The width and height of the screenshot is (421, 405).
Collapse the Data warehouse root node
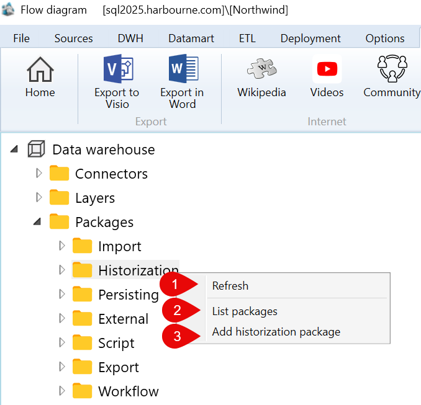14,149
